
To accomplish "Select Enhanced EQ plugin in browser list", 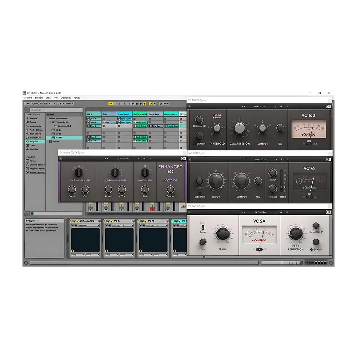I will point(64,126).
